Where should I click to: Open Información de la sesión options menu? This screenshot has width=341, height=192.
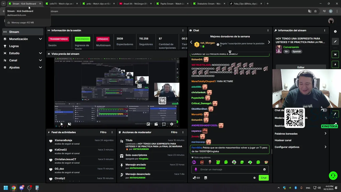(x=183, y=30)
